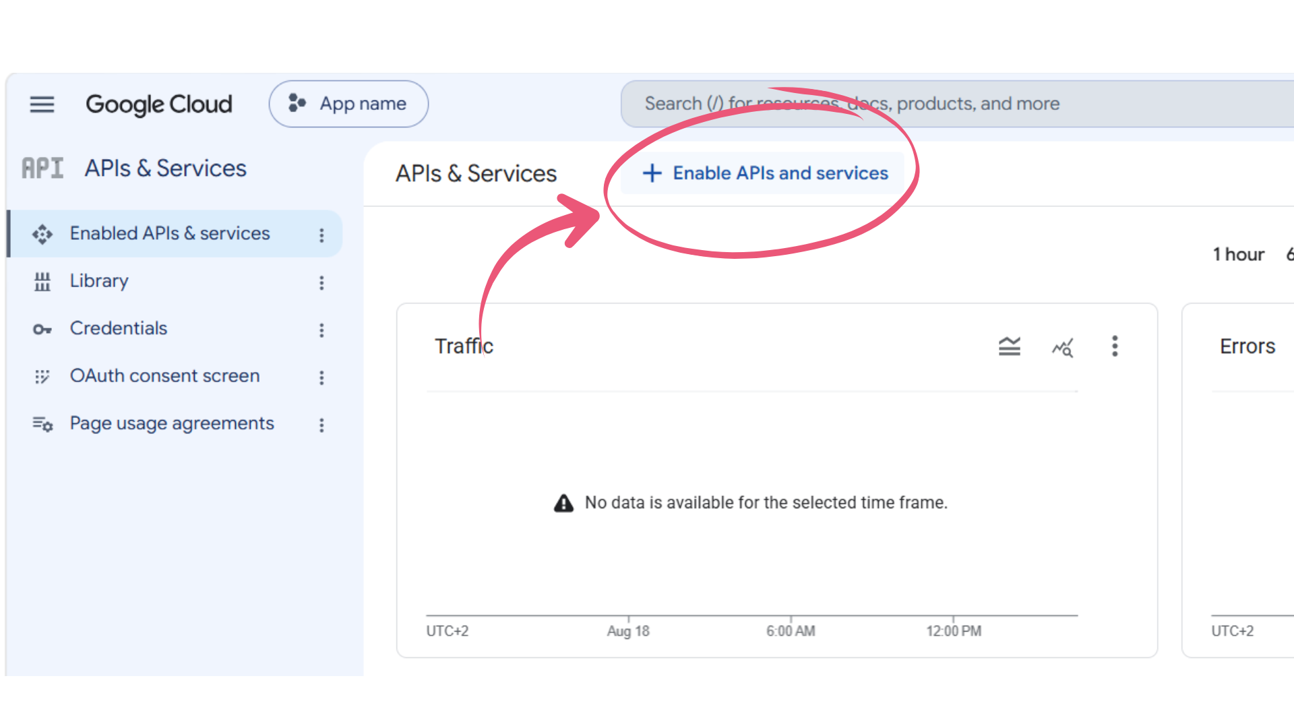The width and height of the screenshot is (1294, 728).
Task: Click the Credentials key icon
Action: [42, 330]
